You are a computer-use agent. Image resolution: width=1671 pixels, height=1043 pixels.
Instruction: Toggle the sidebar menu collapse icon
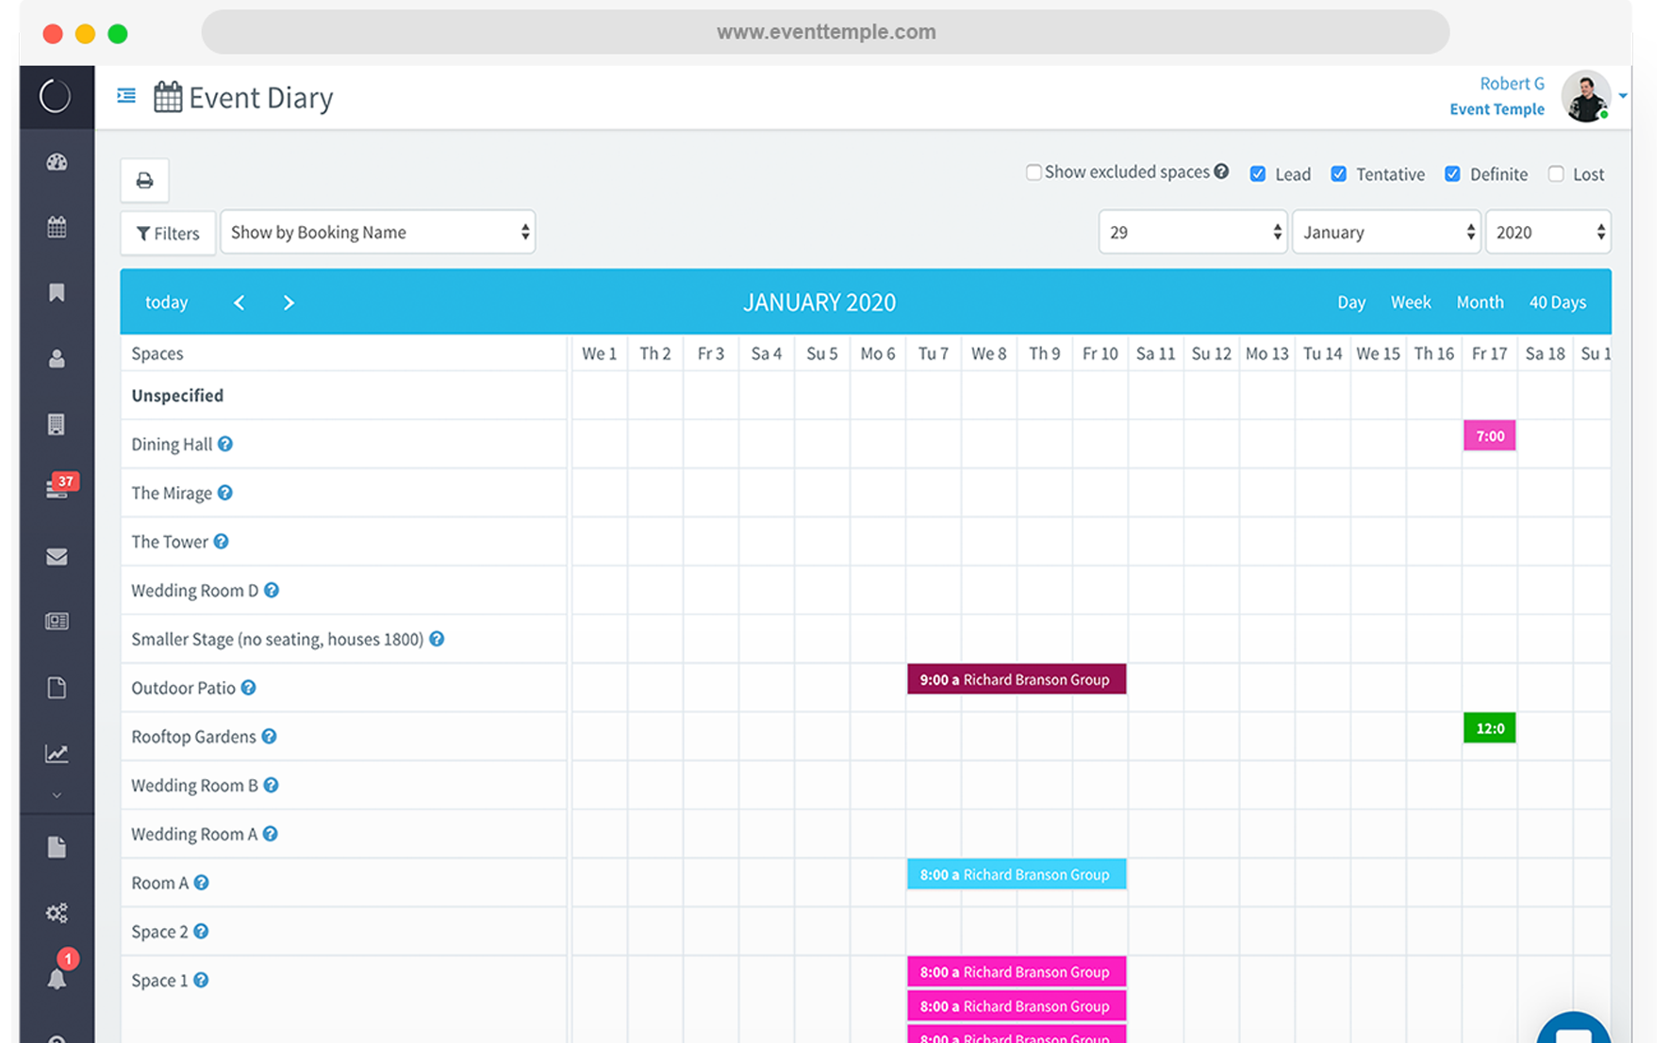coord(126,96)
